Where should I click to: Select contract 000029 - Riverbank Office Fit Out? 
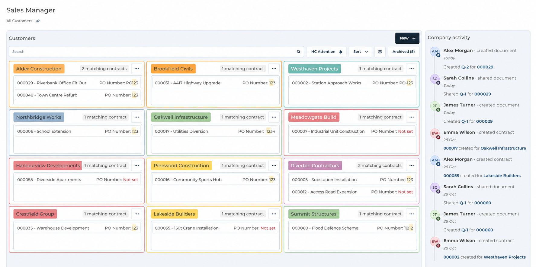(78, 83)
